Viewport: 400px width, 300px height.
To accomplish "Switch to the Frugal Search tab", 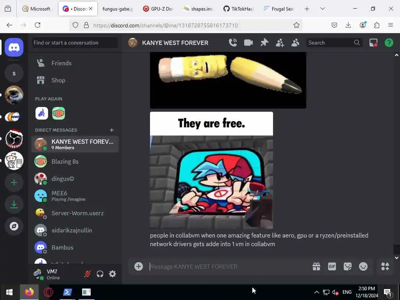I will [279, 9].
